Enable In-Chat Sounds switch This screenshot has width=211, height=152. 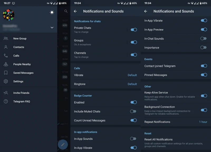pyautogui.click(x=203, y=39)
